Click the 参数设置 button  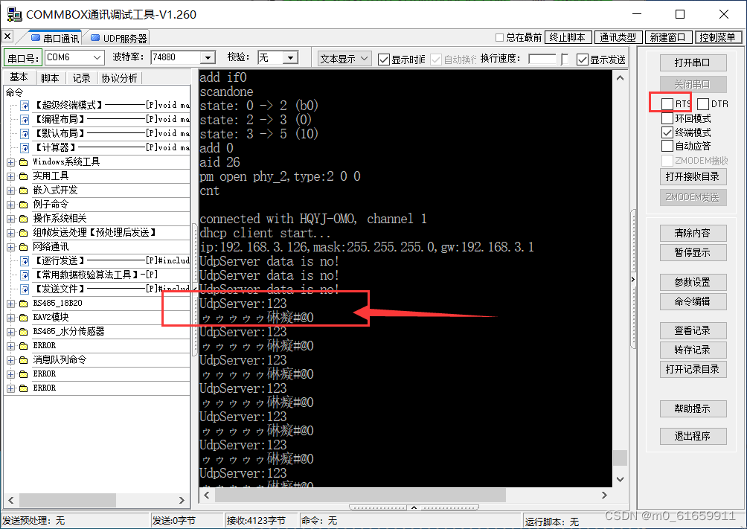[x=693, y=282]
